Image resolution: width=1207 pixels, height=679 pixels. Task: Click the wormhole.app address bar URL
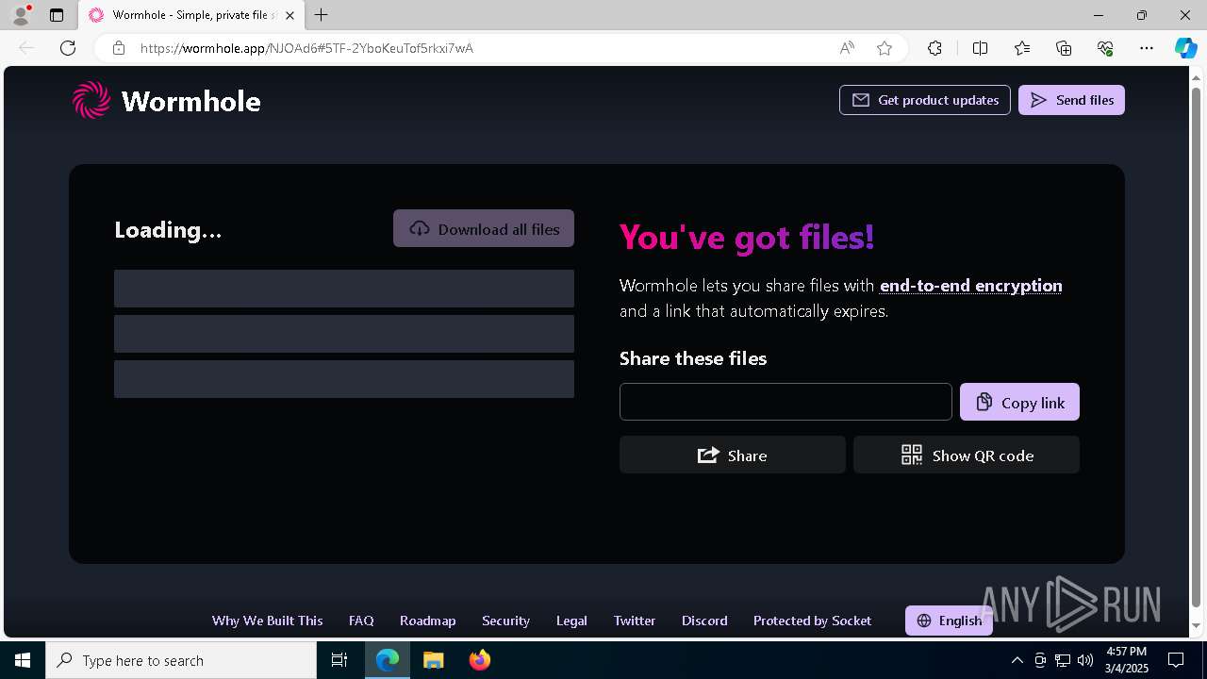306,48
